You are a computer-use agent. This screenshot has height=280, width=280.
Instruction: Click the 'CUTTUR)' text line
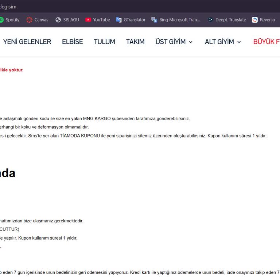pos(9,229)
